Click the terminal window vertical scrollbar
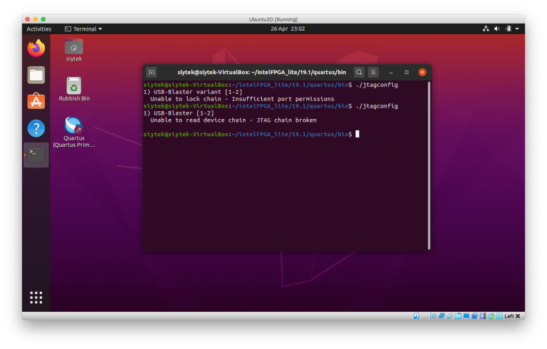This screenshot has height=349, width=547. pyautogui.click(x=429, y=165)
